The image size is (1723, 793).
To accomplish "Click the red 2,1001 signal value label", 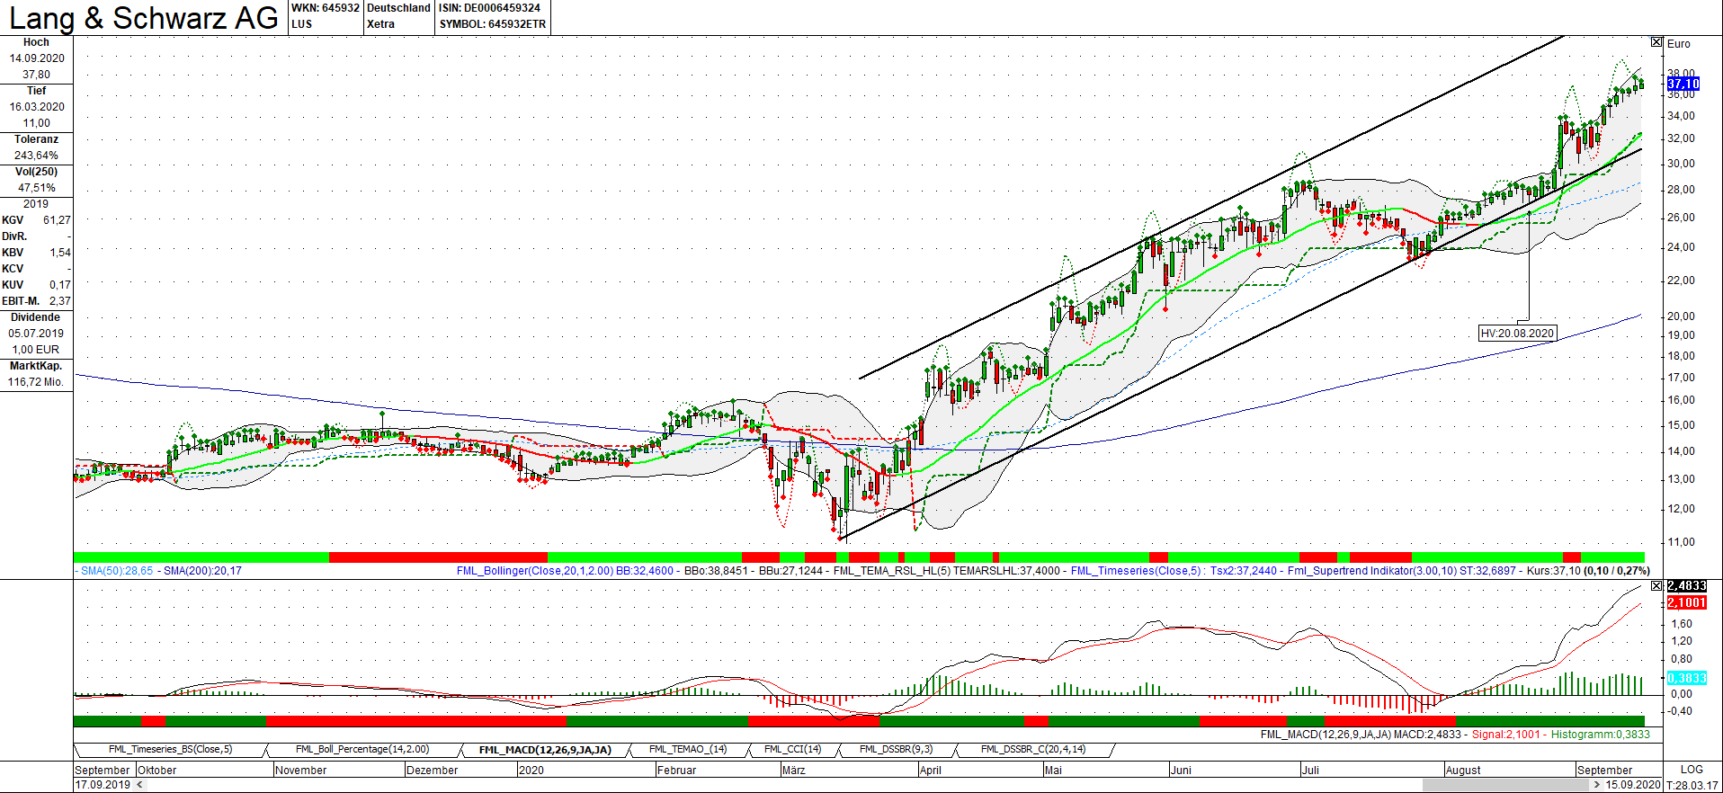I will pos(1686,602).
